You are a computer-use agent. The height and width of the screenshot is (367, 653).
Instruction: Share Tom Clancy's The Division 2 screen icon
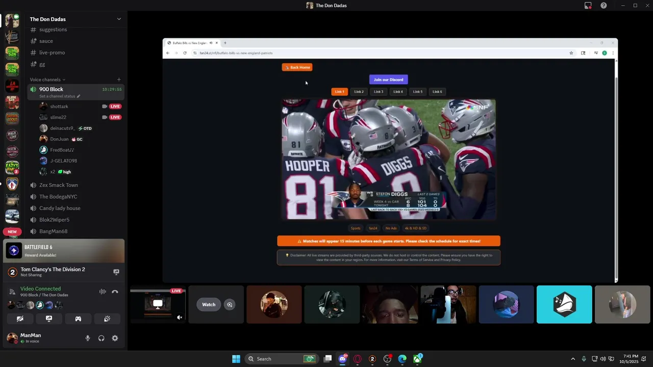(x=116, y=272)
